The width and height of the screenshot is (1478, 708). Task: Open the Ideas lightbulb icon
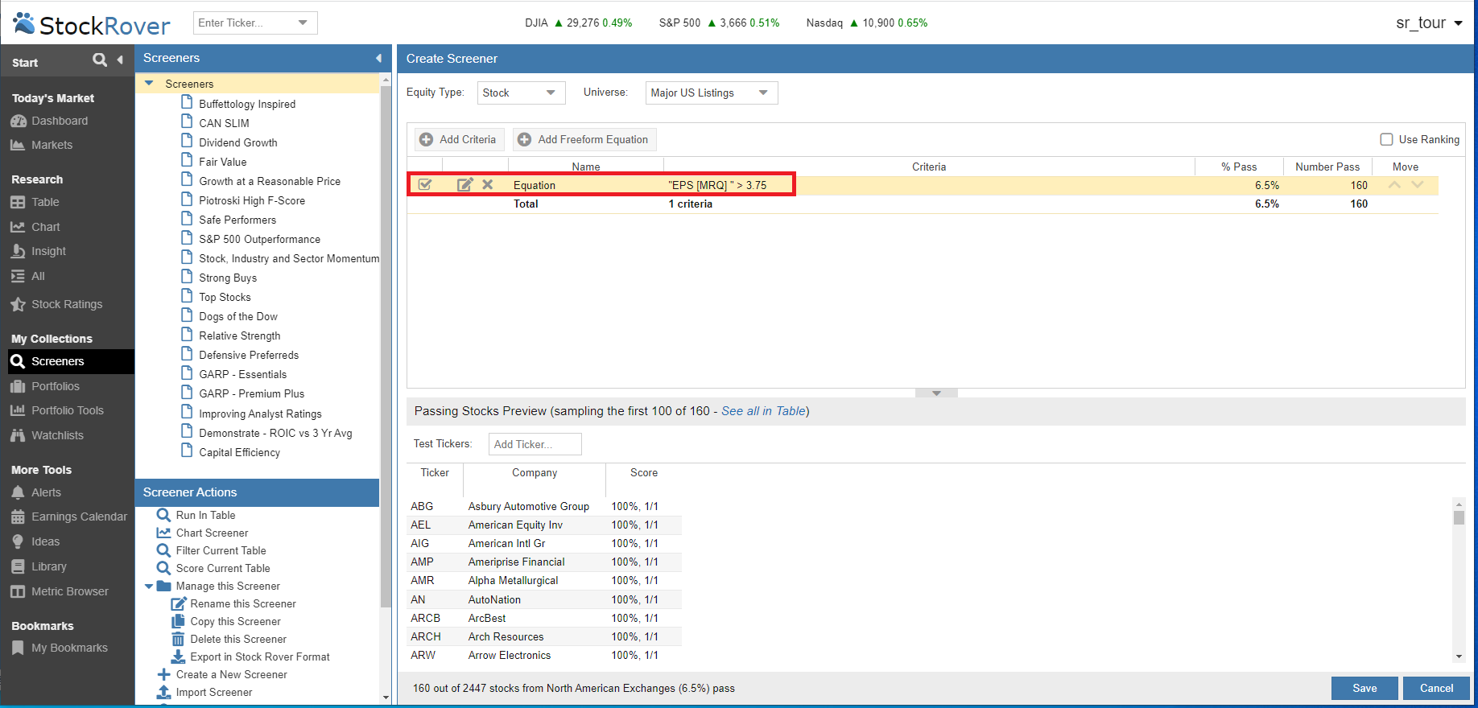(19, 541)
